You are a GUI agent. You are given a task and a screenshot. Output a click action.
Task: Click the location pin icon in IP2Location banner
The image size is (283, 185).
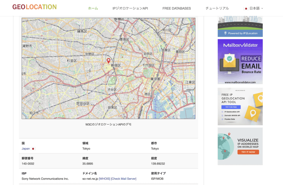tap(225, 33)
